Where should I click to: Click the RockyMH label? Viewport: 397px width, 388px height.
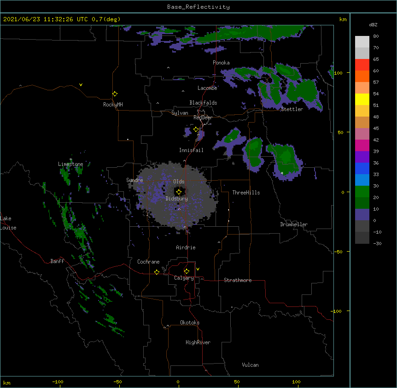(113, 105)
